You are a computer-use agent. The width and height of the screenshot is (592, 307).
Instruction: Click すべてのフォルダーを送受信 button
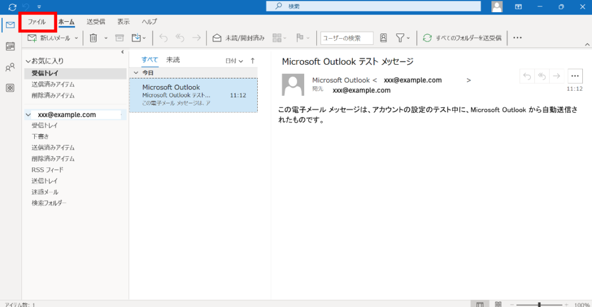point(463,38)
